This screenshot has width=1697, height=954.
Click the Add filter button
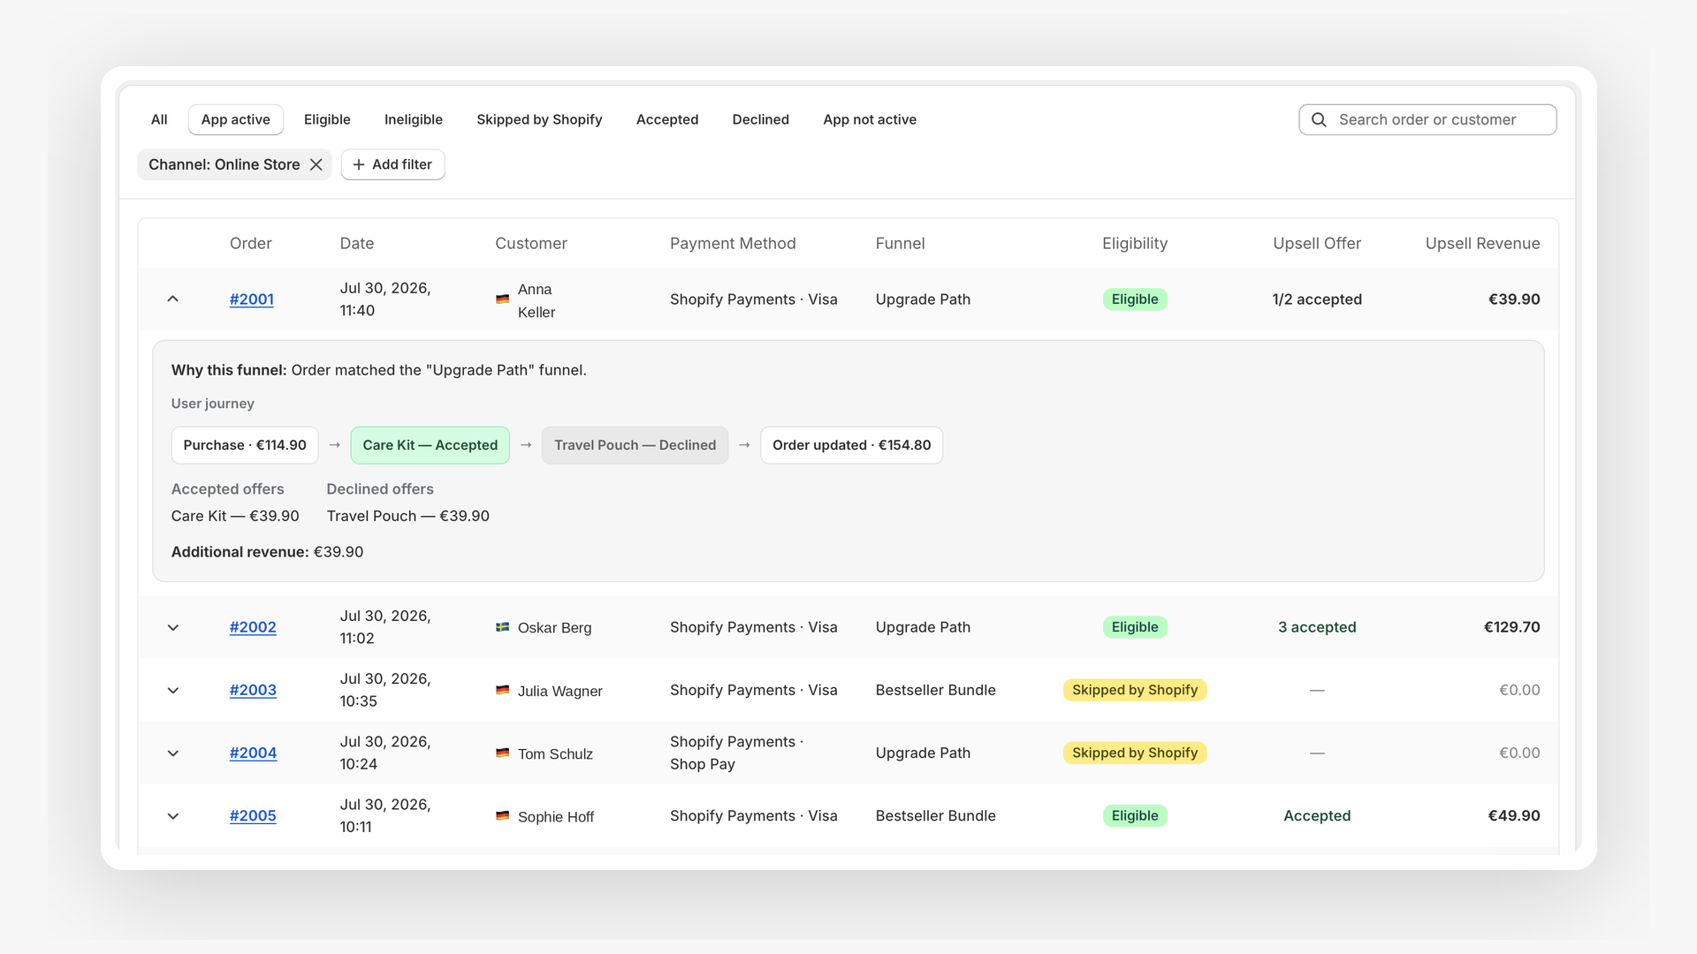393,164
